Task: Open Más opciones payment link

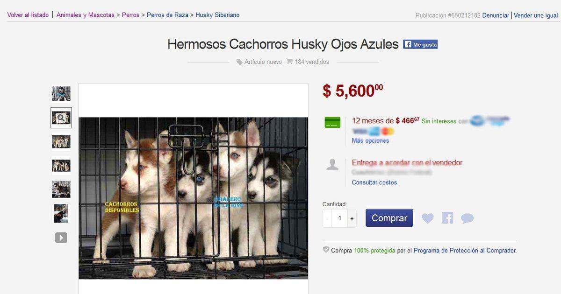Action: [370, 140]
